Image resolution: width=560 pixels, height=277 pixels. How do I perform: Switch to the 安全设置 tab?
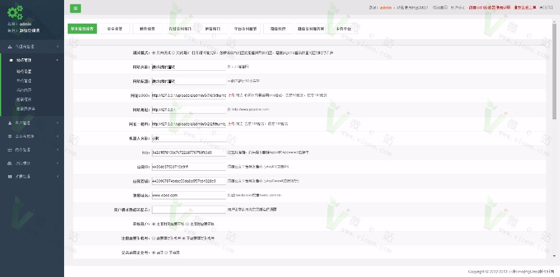click(x=114, y=29)
